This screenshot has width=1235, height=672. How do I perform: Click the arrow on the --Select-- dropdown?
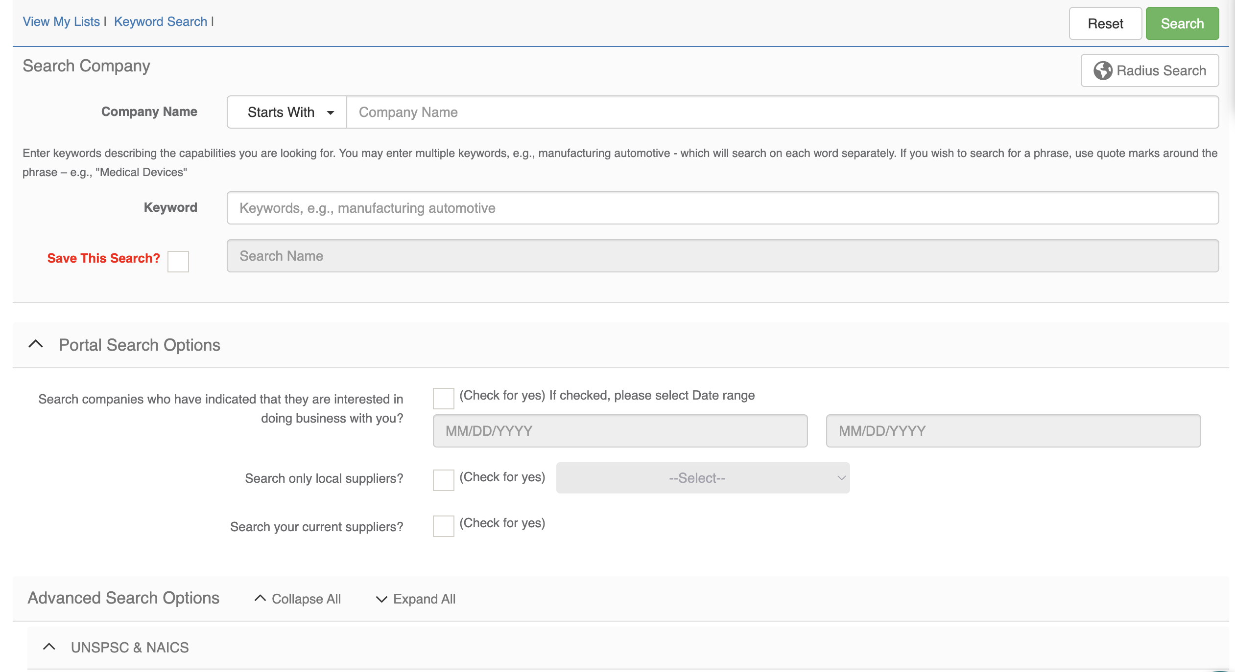841,478
